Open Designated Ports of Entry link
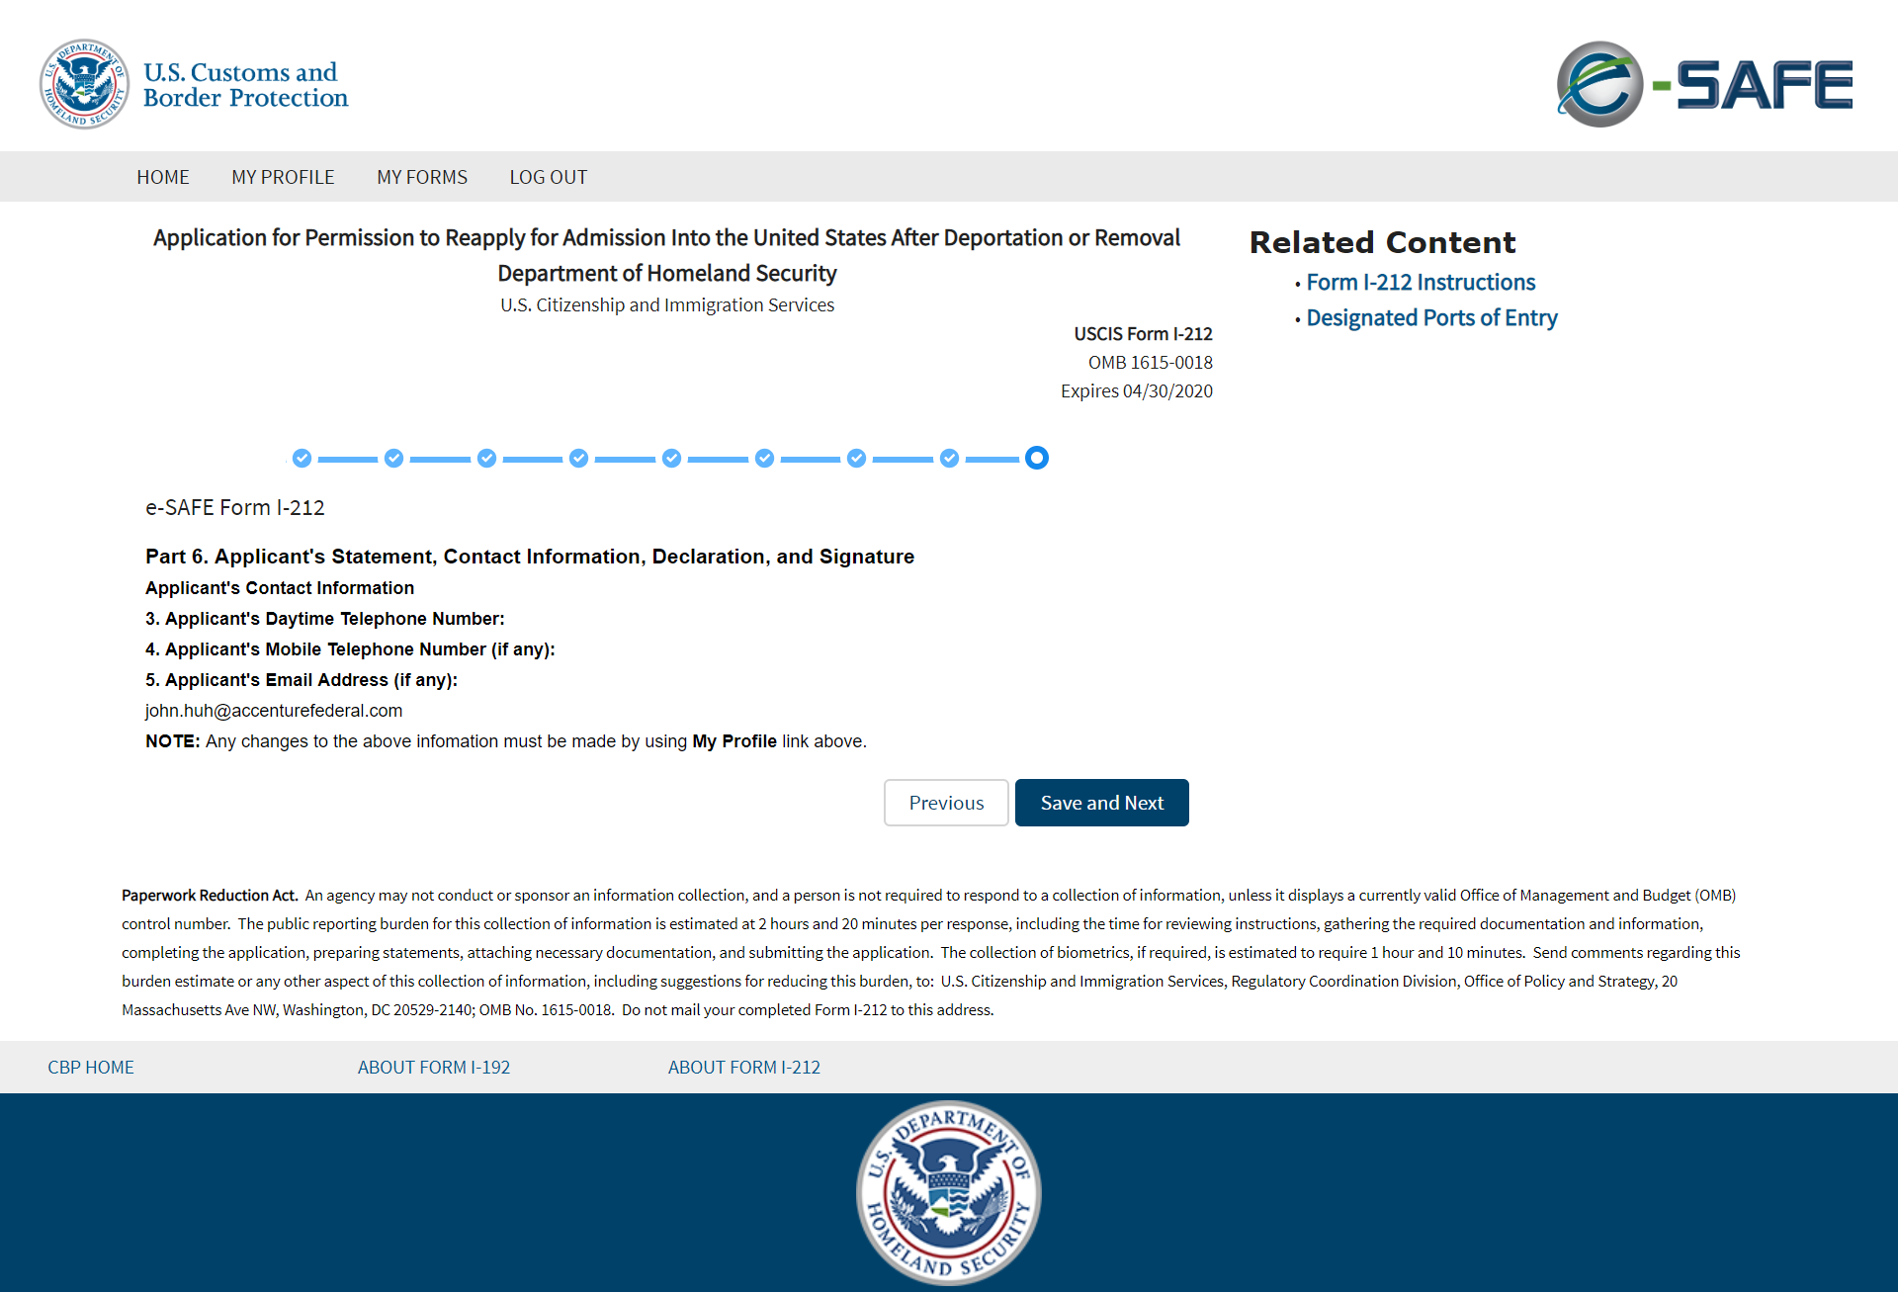The height and width of the screenshot is (1293, 1898). [x=1431, y=318]
